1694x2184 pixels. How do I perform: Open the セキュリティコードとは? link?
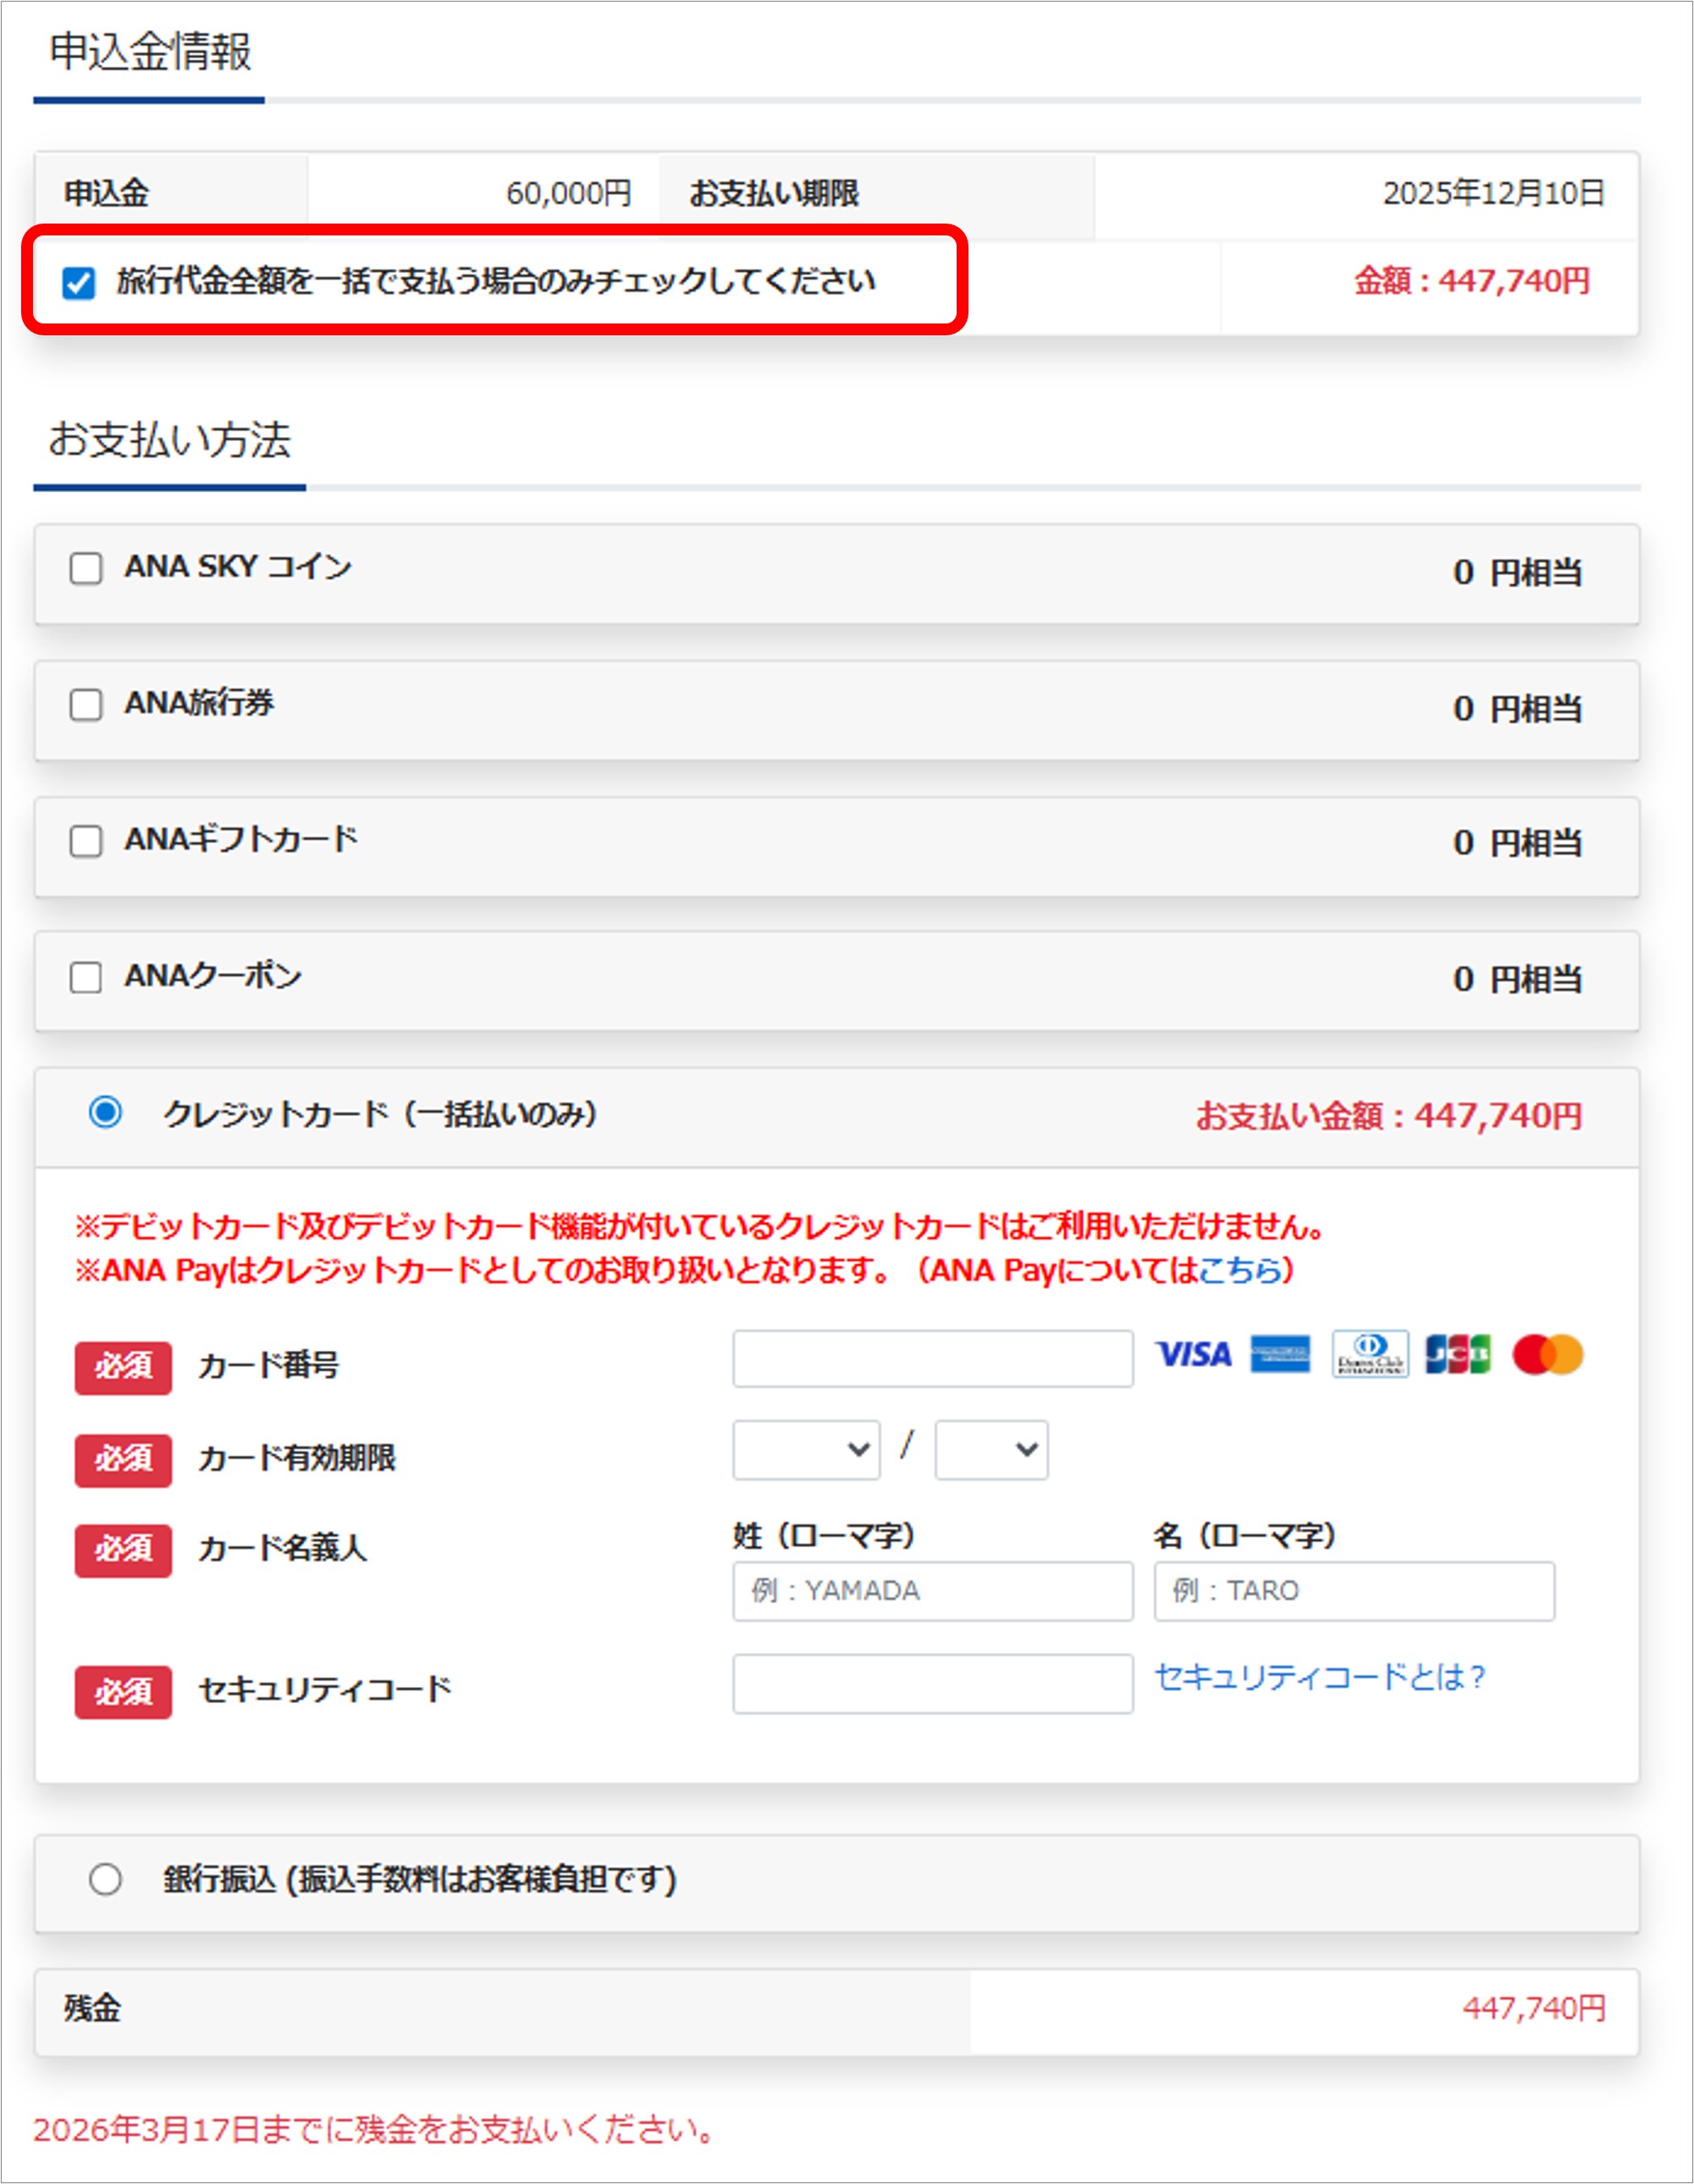(x=1319, y=1677)
